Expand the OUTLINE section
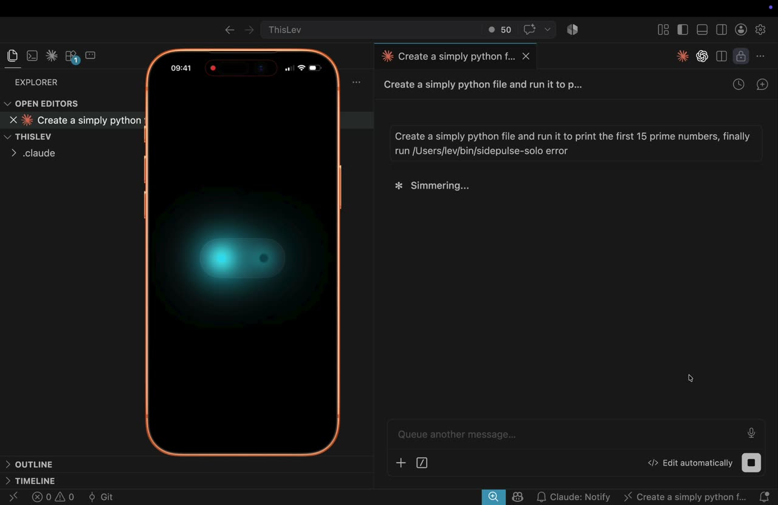This screenshot has height=505, width=778. [x=33, y=464]
